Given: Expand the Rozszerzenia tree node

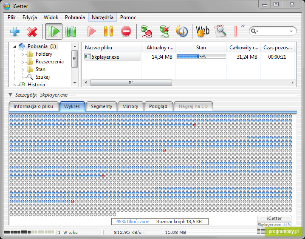Looking at the screenshot, I should [23, 62].
